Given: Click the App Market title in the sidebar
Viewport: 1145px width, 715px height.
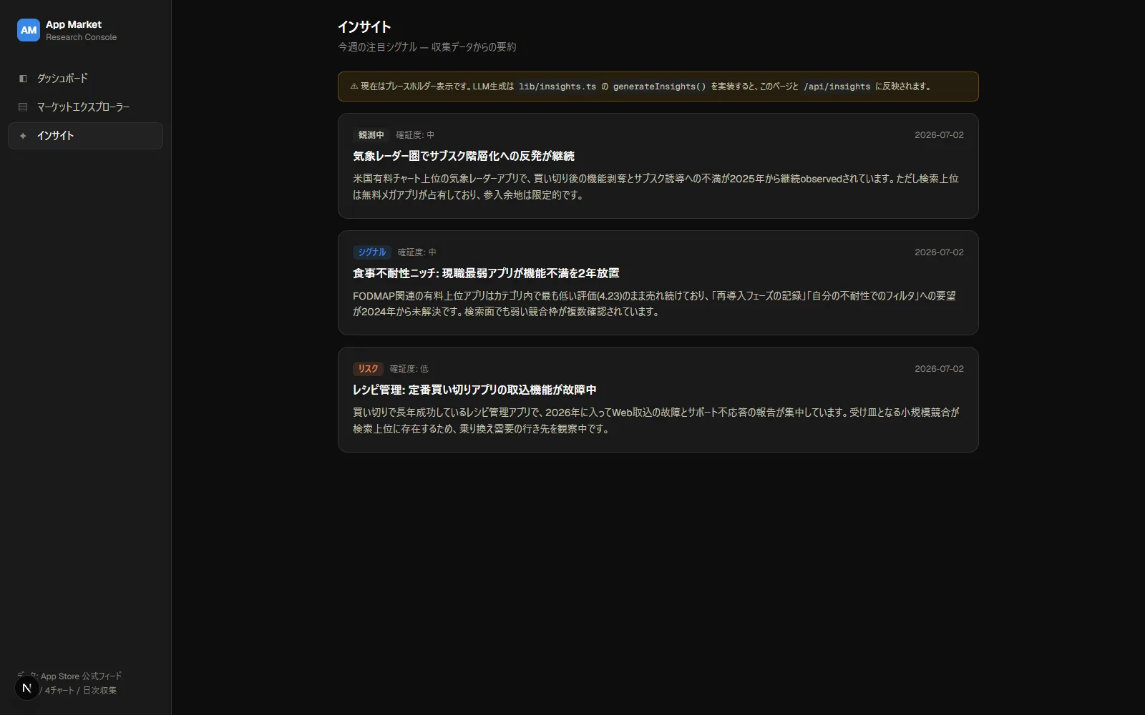Looking at the screenshot, I should click(74, 24).
